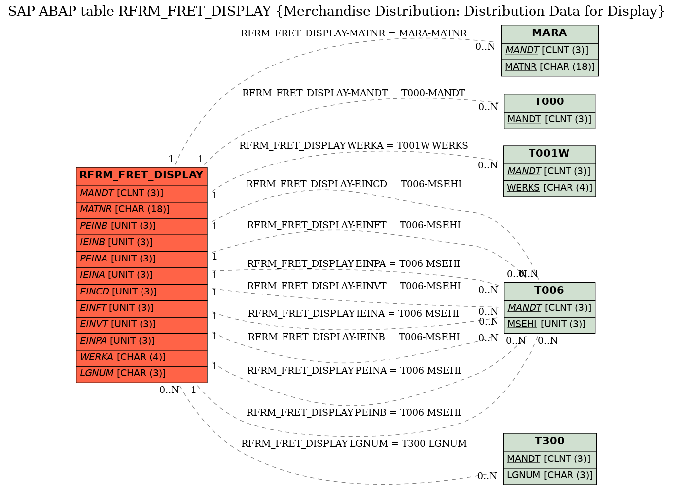
Task: Select the EINFT [UNIT (3)] field
Action: 142,308
